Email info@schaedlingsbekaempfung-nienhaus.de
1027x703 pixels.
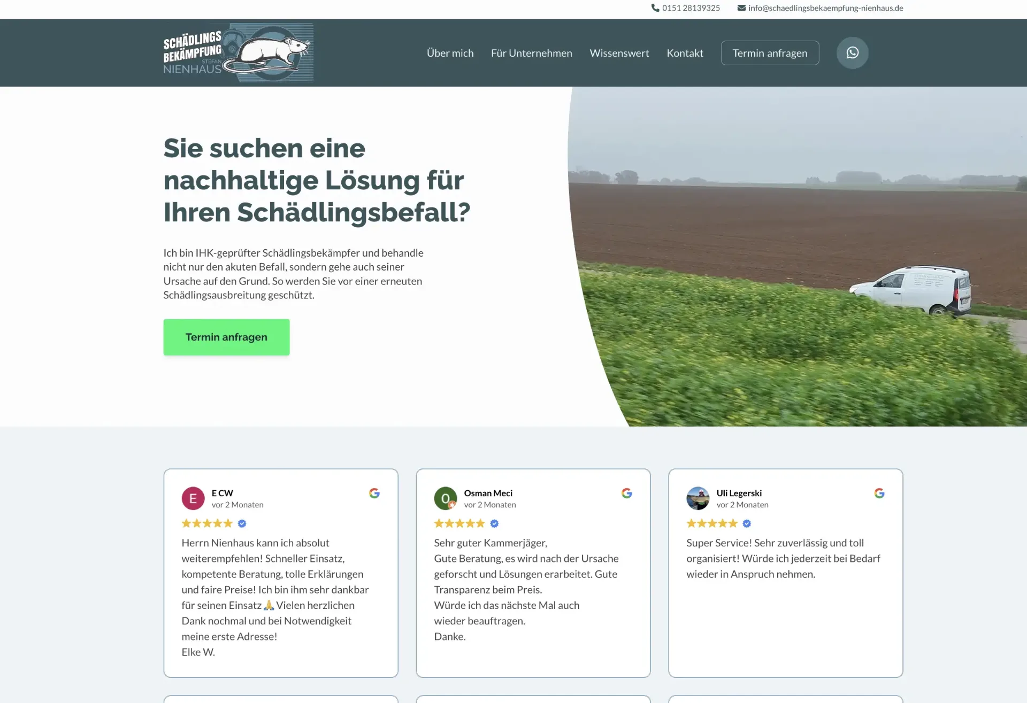(x=826, y=7)
